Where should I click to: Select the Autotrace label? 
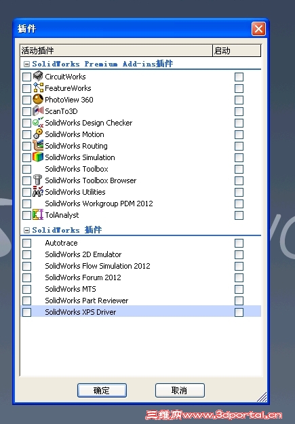[62, 243]
